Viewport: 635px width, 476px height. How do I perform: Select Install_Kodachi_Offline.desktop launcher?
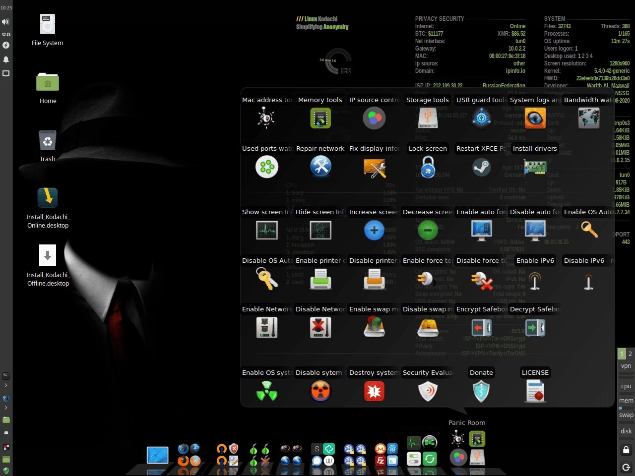coord(48,255)
